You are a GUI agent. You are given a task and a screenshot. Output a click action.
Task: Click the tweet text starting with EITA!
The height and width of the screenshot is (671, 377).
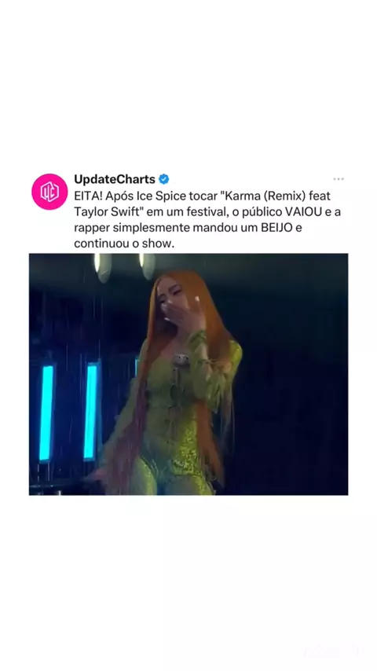207,219
